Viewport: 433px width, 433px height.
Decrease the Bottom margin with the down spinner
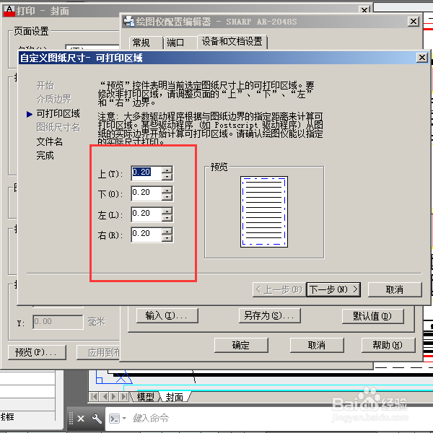(x=167, y=197)
